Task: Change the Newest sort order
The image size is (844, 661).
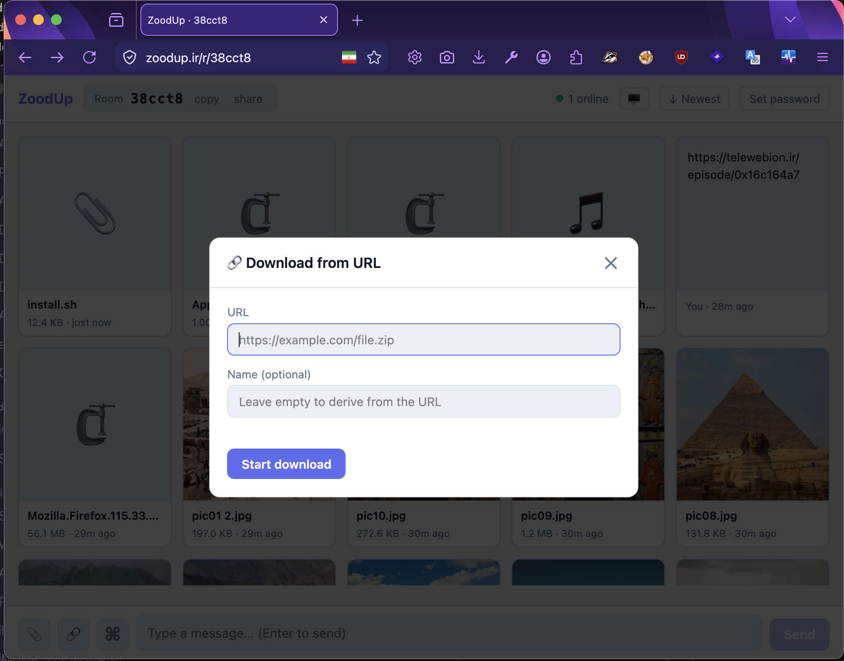Action: [694, 98]
